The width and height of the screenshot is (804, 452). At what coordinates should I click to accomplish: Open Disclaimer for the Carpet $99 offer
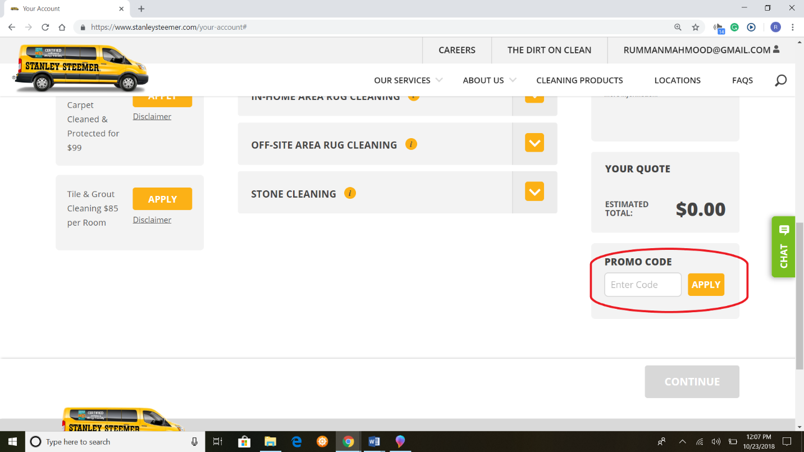(x=152, y=116)
